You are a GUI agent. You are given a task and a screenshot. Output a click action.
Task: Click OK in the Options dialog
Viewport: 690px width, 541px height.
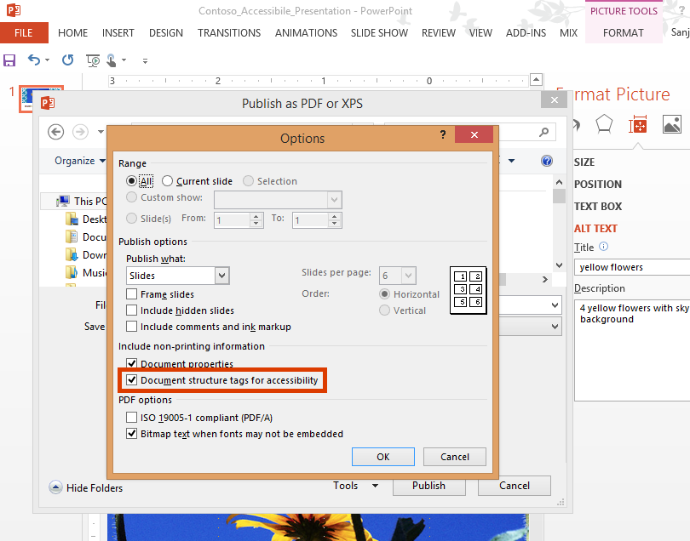coord(382,457)
